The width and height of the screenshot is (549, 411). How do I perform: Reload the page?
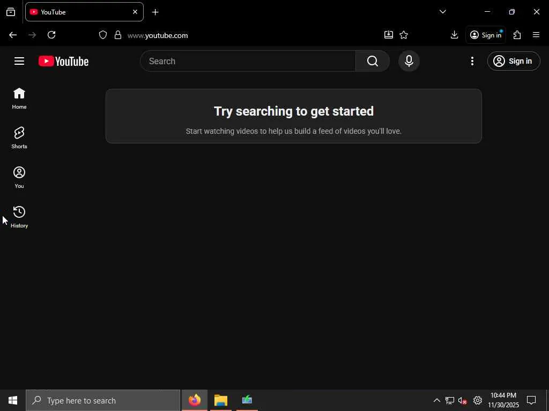pyautogui.click(x=51, y=35)
